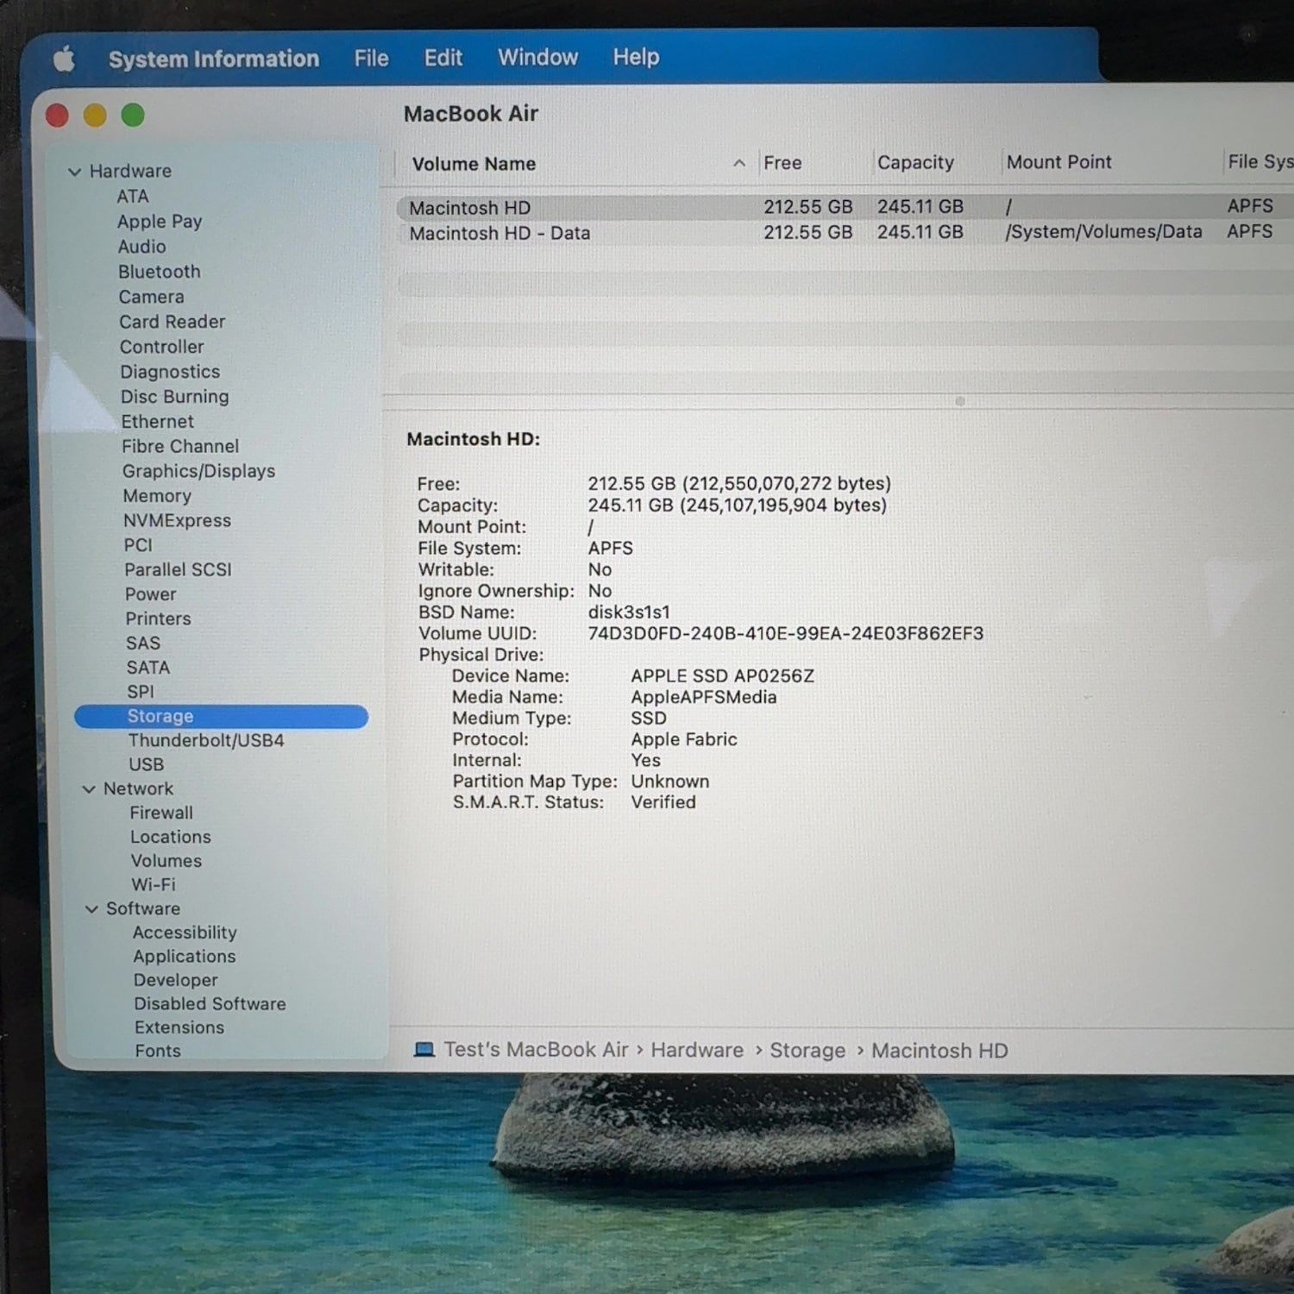Open the File menu
The height and width of the screenshot is (1294, 1294).
coord(371,58)
